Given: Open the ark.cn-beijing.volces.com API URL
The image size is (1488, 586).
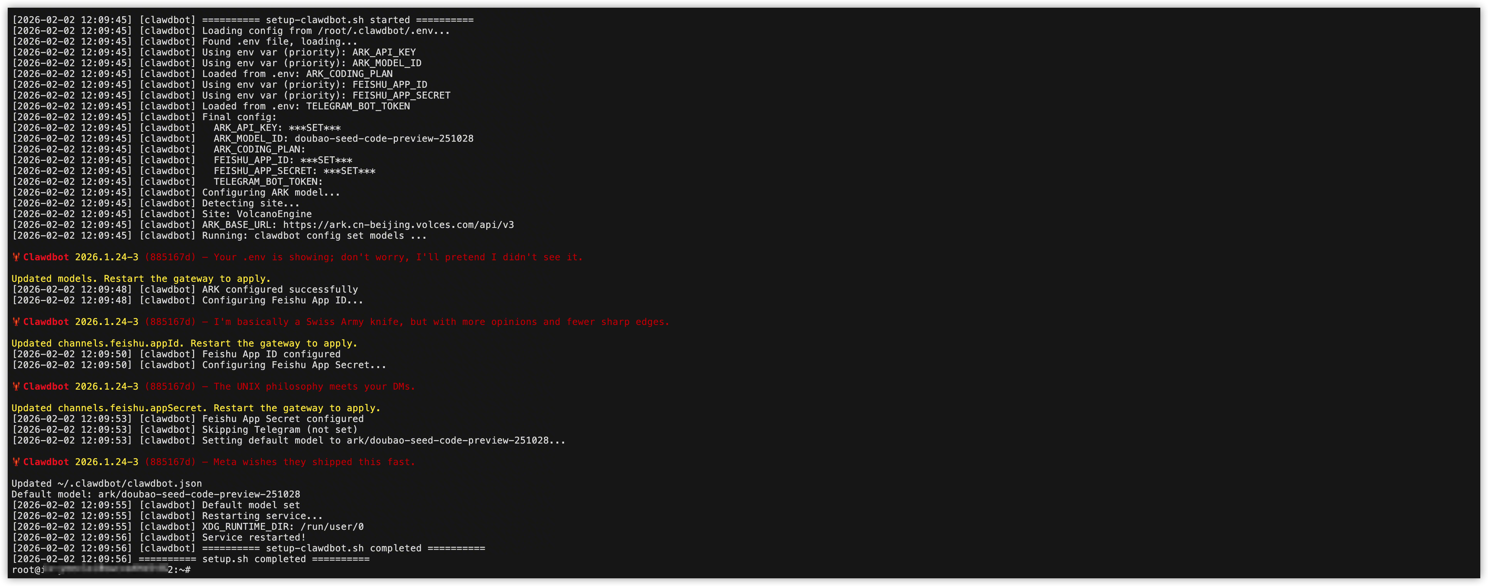Looking at the screenshot, I should (x=398, y=225).
